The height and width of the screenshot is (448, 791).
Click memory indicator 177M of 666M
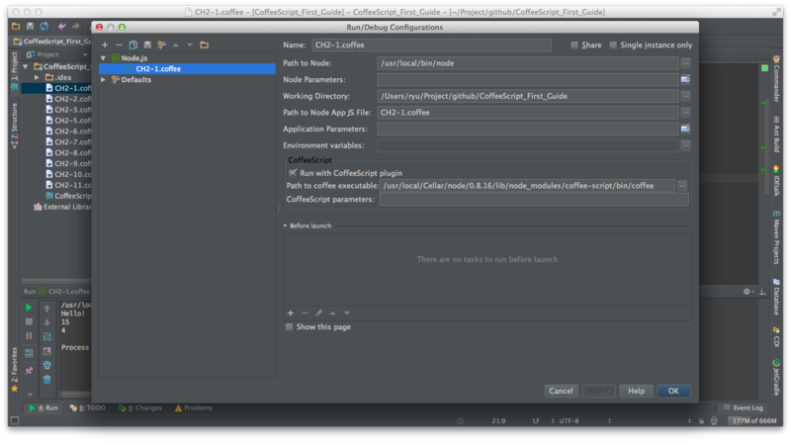(x=753, y=420)
